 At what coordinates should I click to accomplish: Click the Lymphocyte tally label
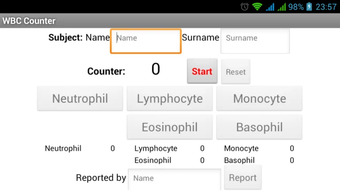point(156,149)
